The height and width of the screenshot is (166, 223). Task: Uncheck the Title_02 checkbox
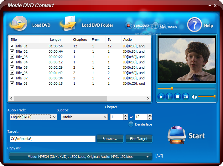(12, 51)
